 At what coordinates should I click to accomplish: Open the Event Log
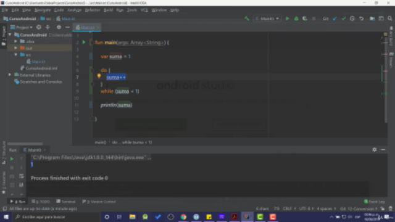click(375, 202)
